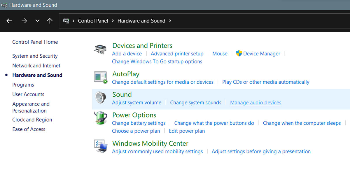
Task: Select Network and Internet in sidebar
Action: [x=36, y=66]
